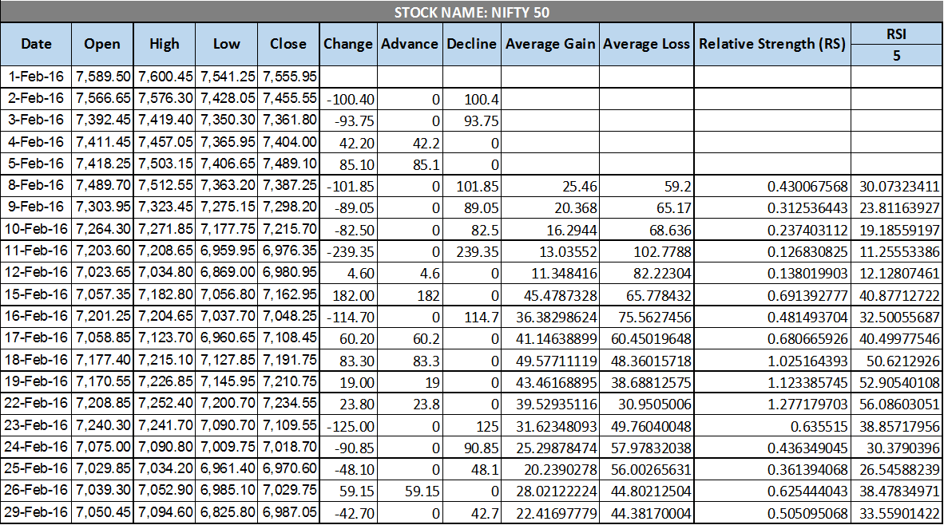Select the Close column header
The height and width of the screenshot is (525, 944).
click(x=288, y=44)
